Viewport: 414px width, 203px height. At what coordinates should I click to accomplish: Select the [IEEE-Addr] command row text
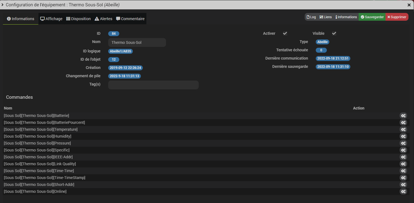(x=38, y=157)
